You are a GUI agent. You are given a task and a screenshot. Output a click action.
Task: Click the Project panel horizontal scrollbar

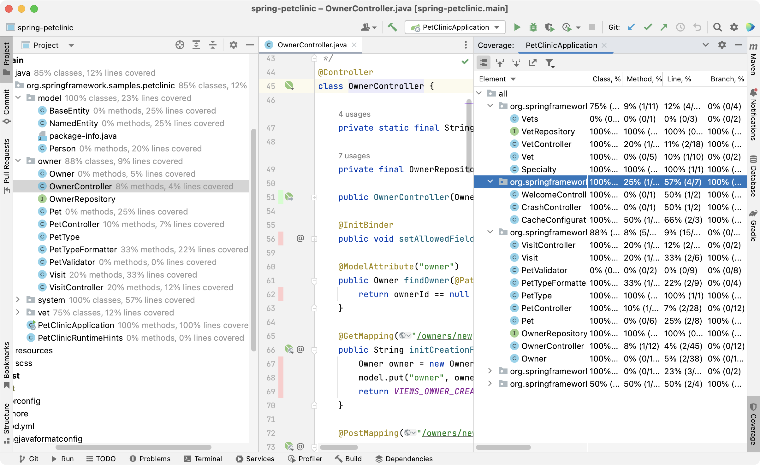(x=133, y=447)
